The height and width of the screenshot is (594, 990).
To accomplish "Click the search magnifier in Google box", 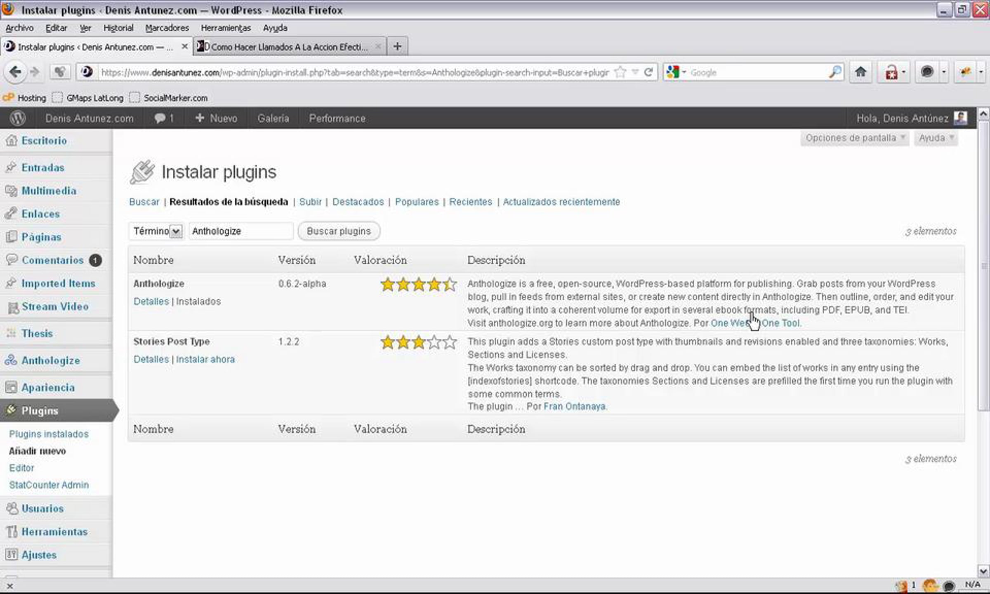I will click(x=834, y=73).
